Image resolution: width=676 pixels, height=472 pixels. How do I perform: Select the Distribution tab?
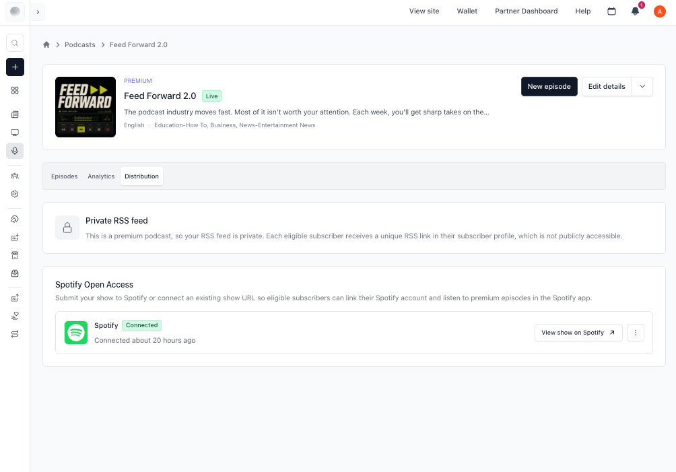[x=141, y=176]
